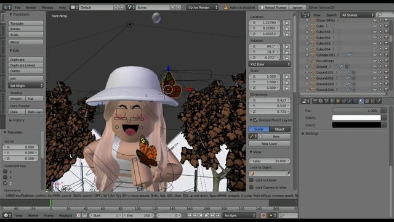Click the auto-run disabled warning icon

(226, 7)
